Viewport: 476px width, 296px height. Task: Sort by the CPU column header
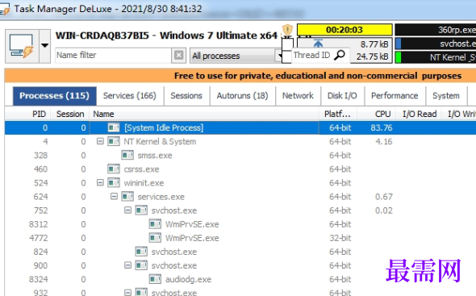point(377,114)
